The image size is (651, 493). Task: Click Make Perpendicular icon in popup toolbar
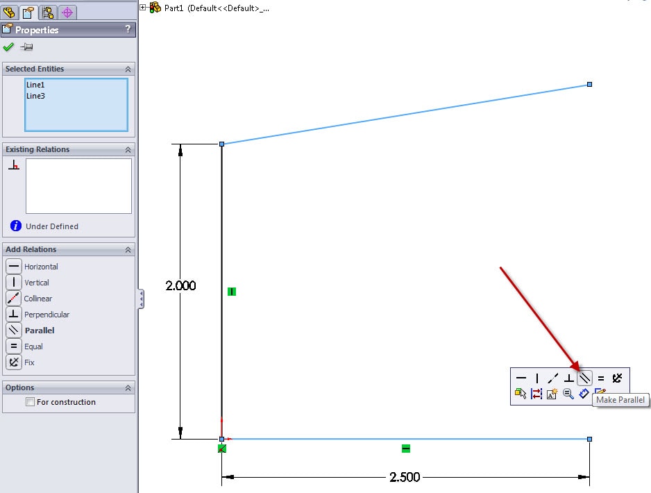[569, 378]
